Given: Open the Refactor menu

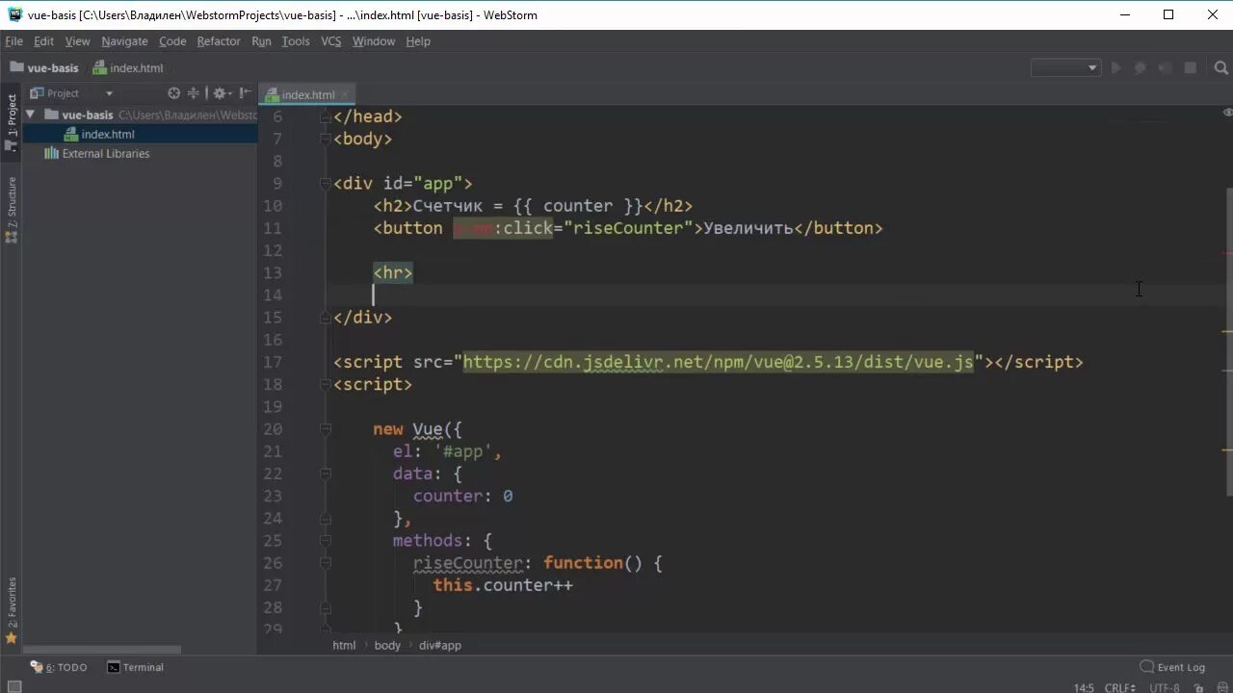Looking at the screenshot, I should click(x=219, y=41).
